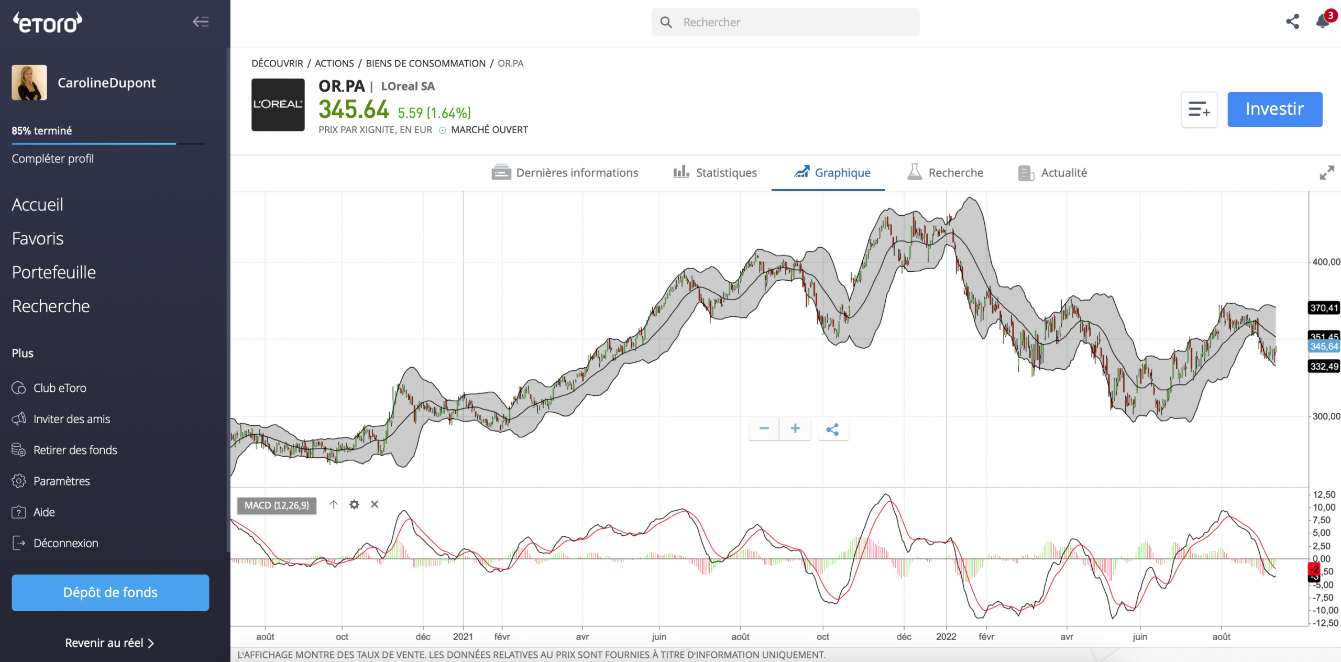Switch to Actualité tab
The image size is (1341, 662).
click(x=1052, y=173)
